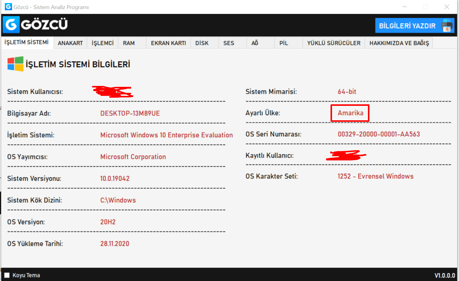Click the Microsoft Corporation publisher value

tap(133, 157)
